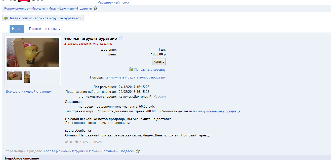Click the grey star icon near count 2
Viewport: 331px width, 160px height.
click(x=76, y=142)
